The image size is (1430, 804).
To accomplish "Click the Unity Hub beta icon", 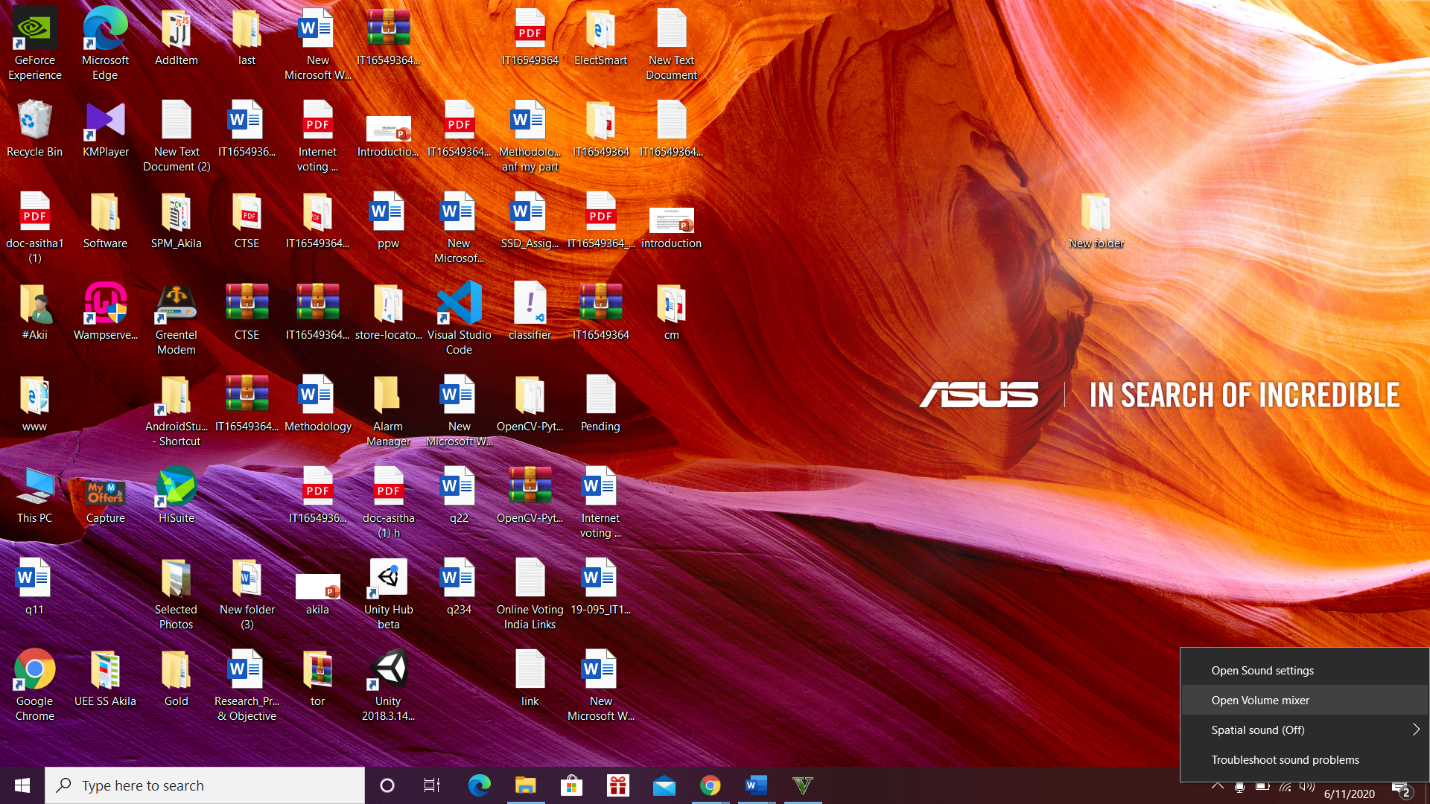I will point(388,578).
